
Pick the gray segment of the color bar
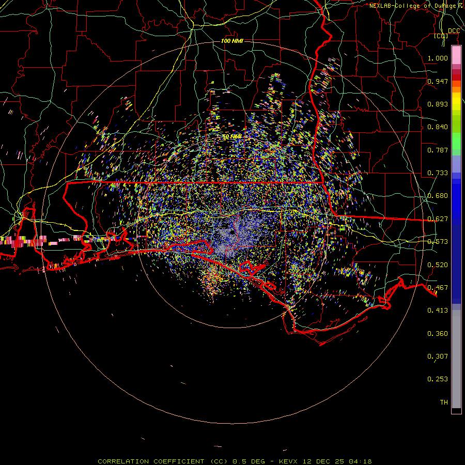tap(456, 359)
